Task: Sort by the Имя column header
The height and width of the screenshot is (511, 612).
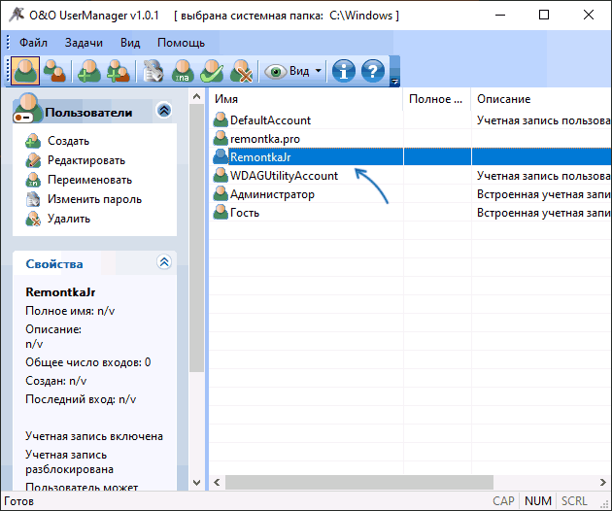Action: pos(306,99)
